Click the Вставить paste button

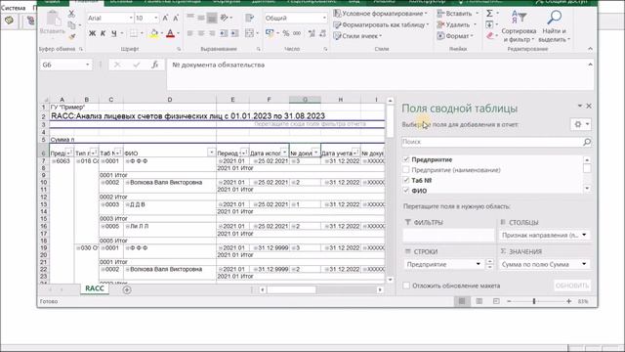[52, 23]
